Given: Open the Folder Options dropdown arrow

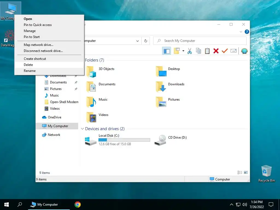Looking at the screenshot, I should 183,51.
